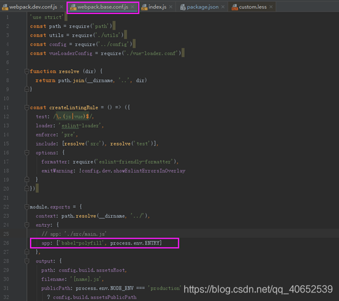
Task: Click the fold end marker on line 19
Action: coord(27,179)
